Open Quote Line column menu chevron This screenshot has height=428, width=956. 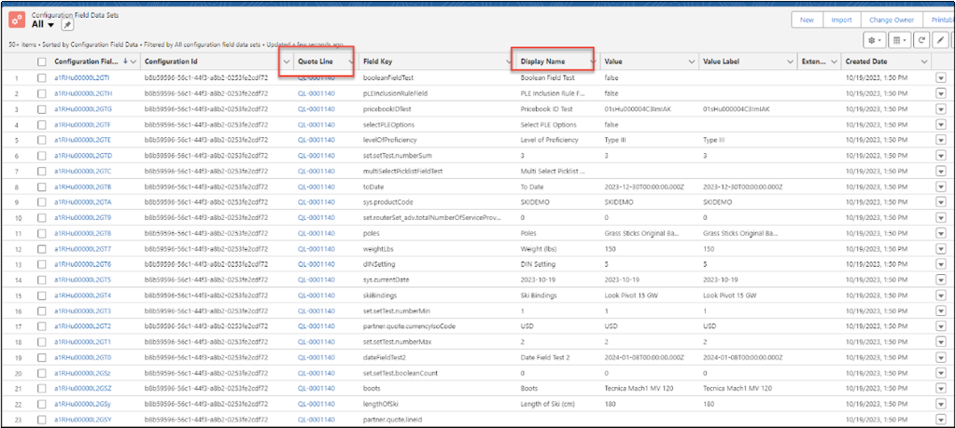351,62
